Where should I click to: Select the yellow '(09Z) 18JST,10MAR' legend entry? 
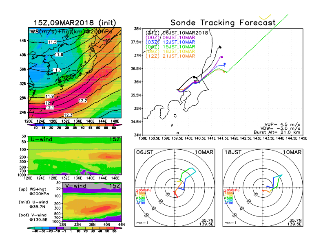click(x=170, y=51)
